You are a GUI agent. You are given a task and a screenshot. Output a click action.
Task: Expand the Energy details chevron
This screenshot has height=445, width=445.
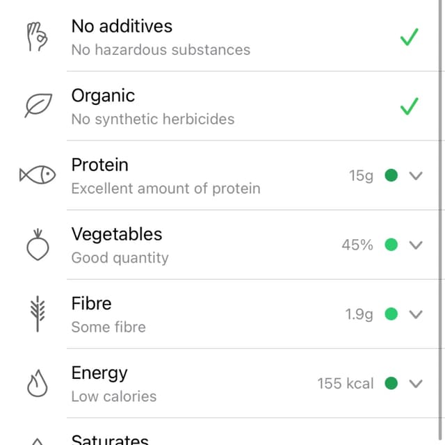tap(416, 384)
